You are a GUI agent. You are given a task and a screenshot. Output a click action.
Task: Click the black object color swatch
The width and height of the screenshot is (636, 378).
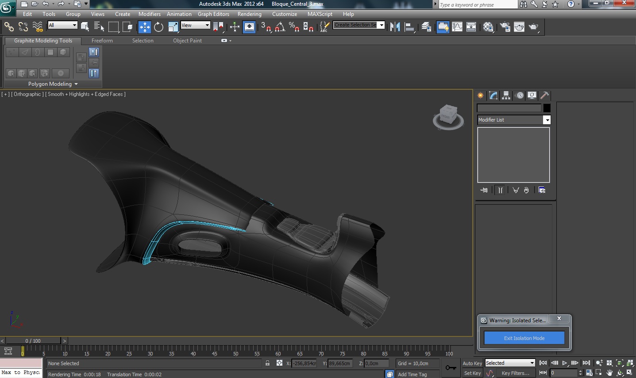[547, 108]
